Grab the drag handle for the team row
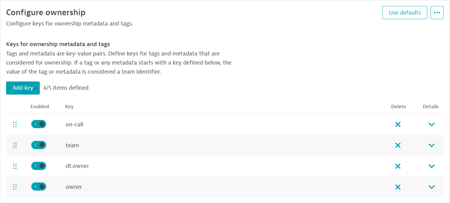 [x=15, y=145]
